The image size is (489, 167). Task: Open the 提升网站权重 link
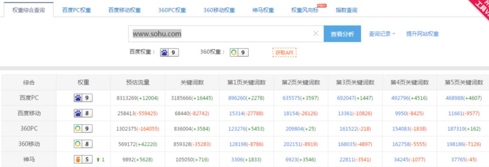pyautogui.click(x=422, y=34)
